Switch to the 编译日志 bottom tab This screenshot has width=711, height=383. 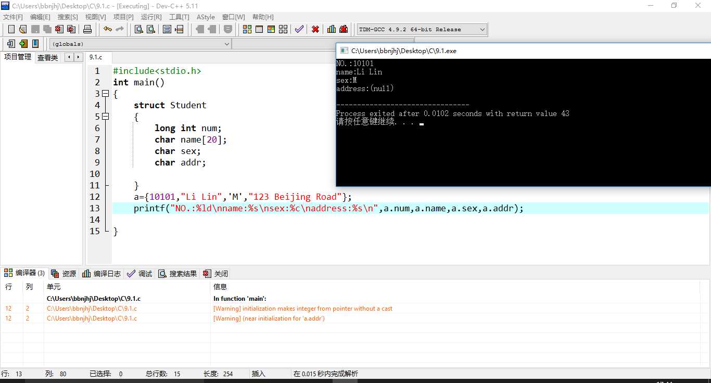tap(101, 273)
